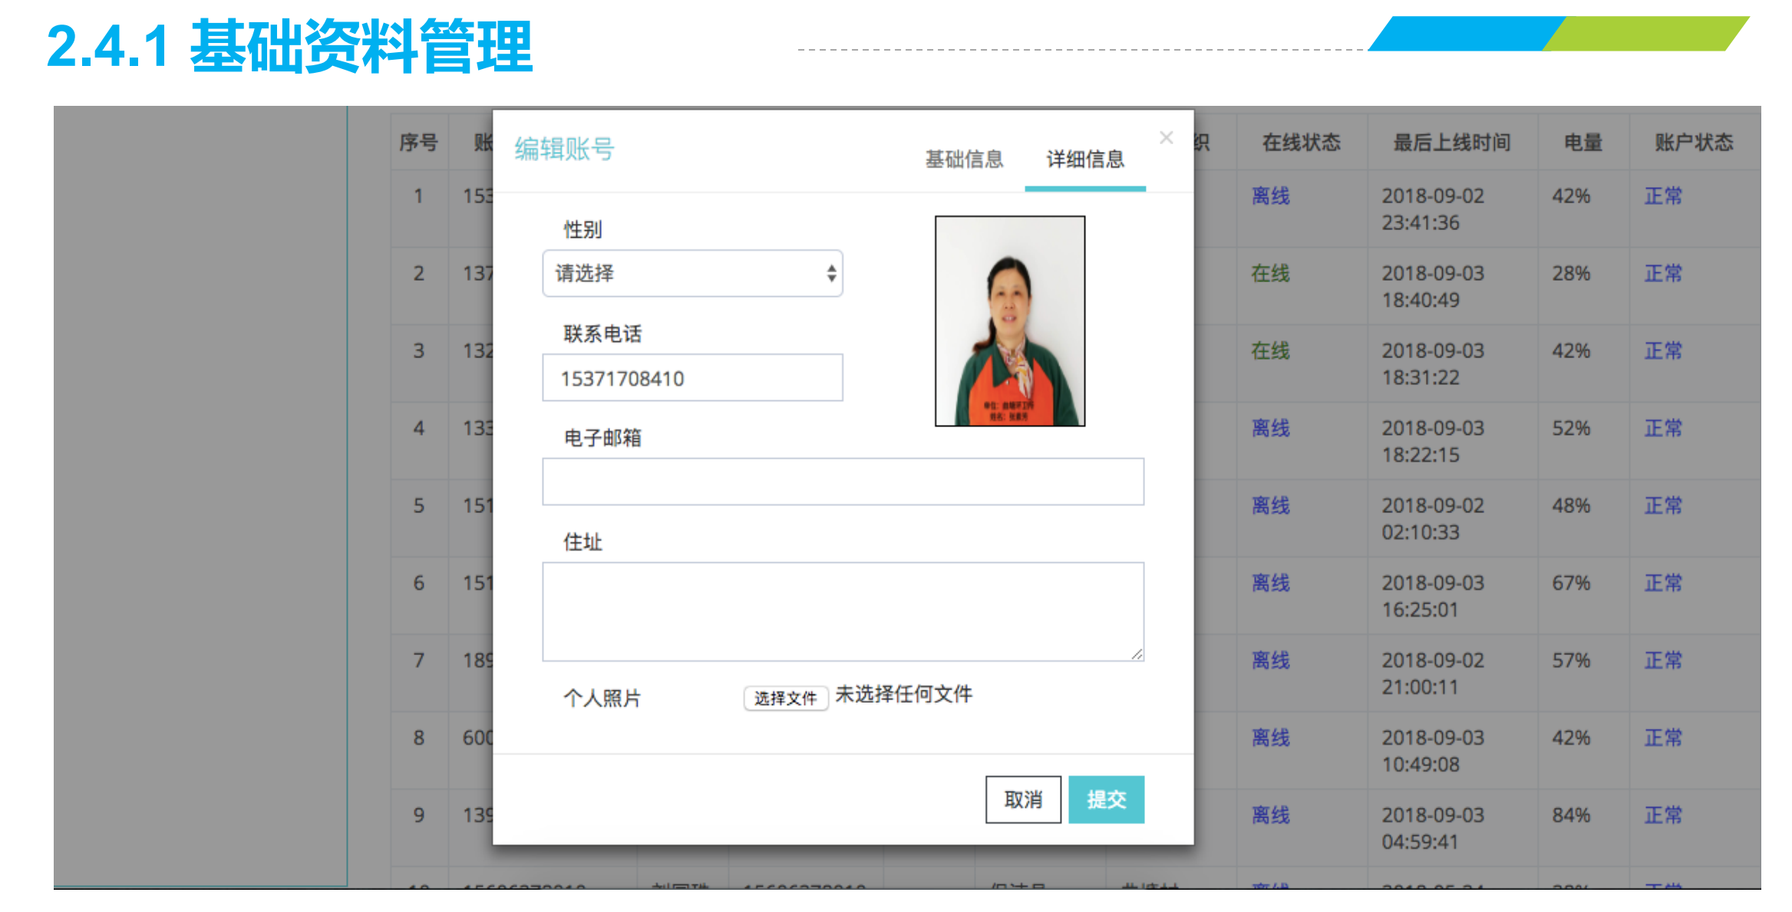Click the 最后上线时间 column header

1451,143
